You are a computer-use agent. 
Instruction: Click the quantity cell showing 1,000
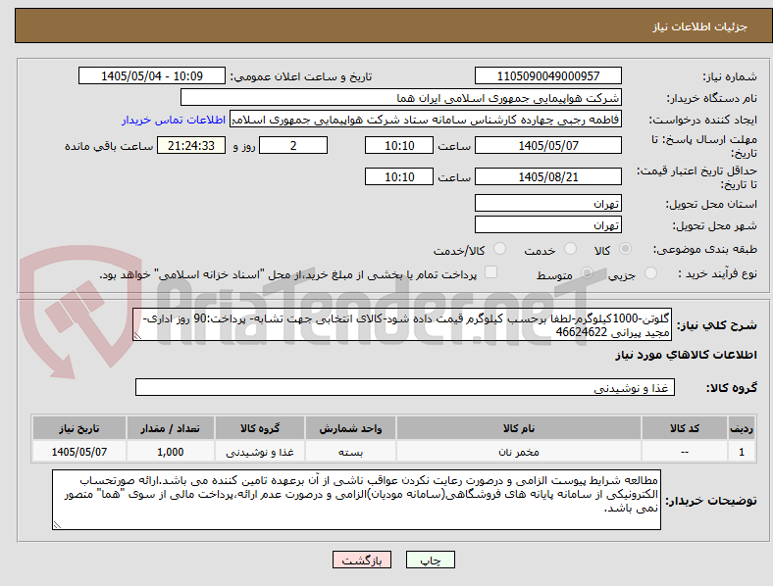coord(170,451)
